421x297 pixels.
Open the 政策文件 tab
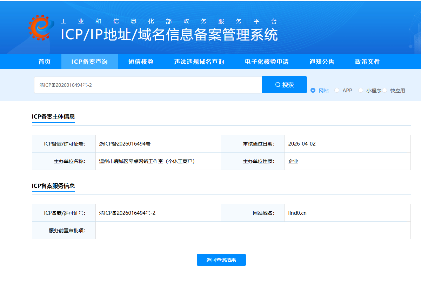pyautogui.click(x=367, y=62)
